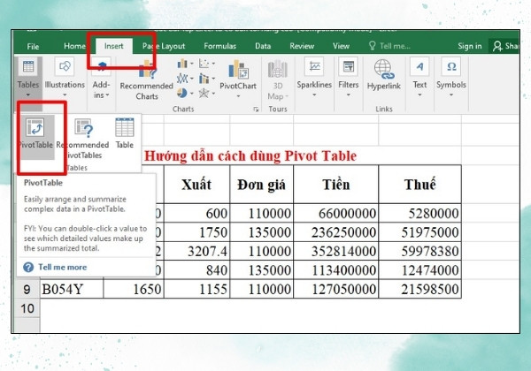Select row 9 header
Screen dimensions: 531x371
pyautogui.click(x=27, y=290)
